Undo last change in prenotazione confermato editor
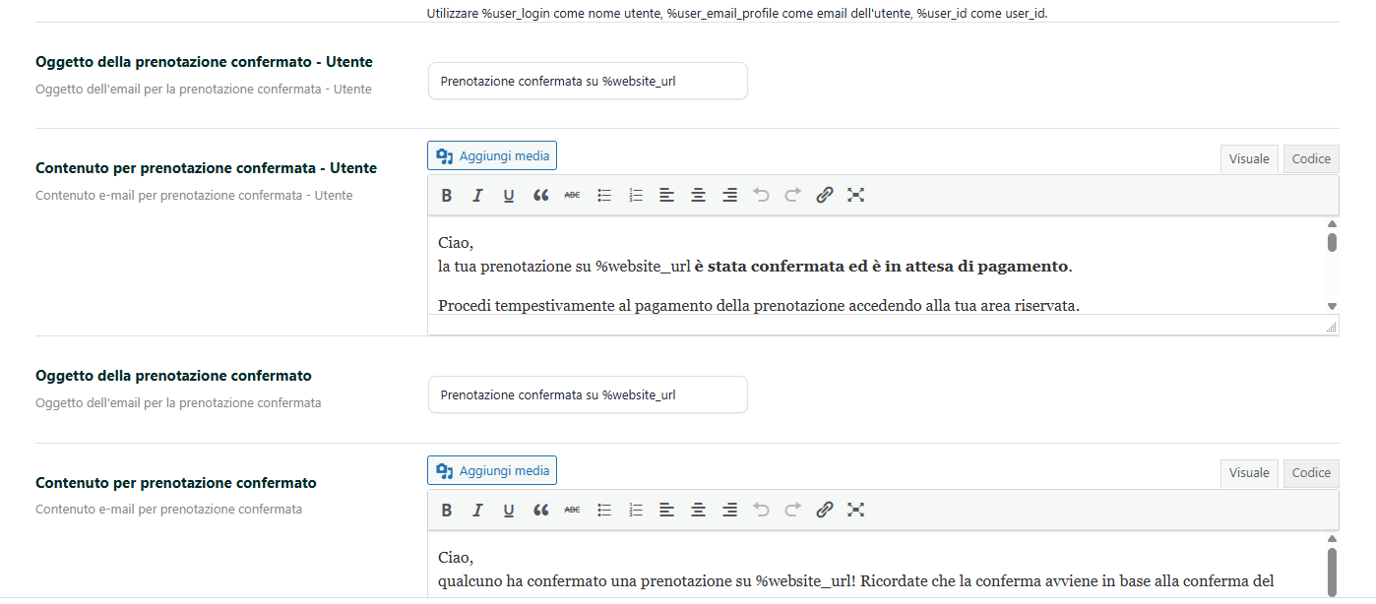The image size is (1376, 604). coord(761,510)
